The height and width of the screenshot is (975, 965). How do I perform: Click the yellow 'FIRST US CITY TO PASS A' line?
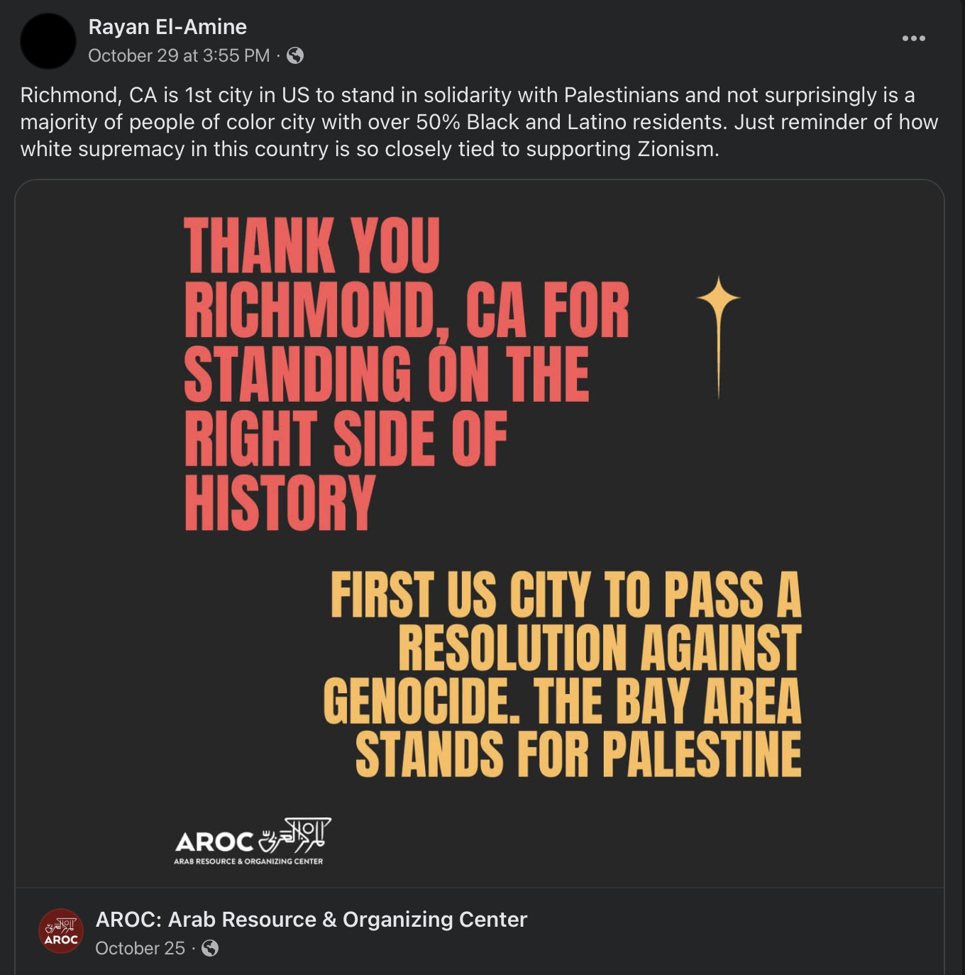[x=566, y=595]
